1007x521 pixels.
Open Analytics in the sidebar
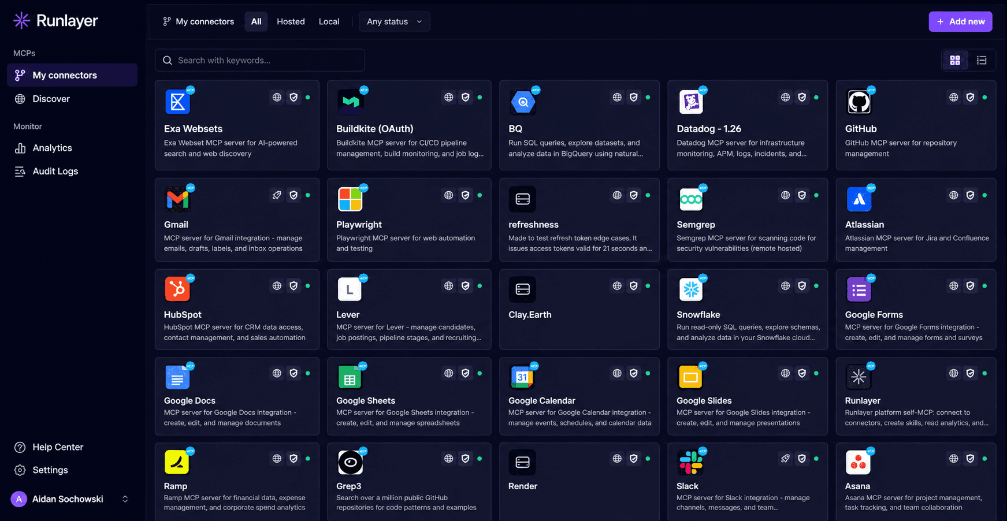72,148
